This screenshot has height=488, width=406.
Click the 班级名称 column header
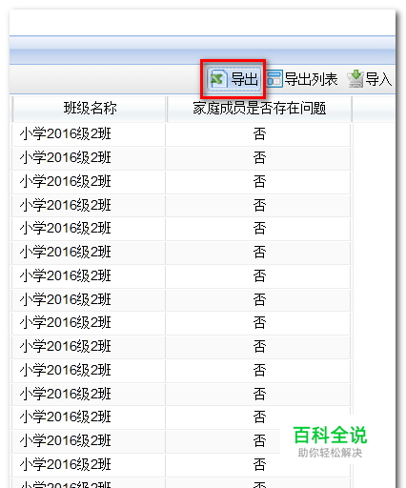(90, 109)
